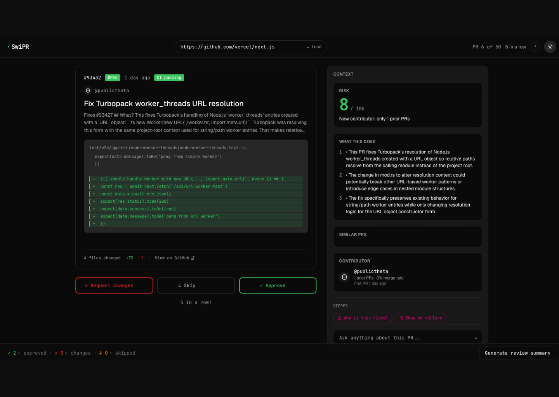Viewport: 559px width, 397px height.
Task: Click the 4 files changed text
Action: coord(102,258)
